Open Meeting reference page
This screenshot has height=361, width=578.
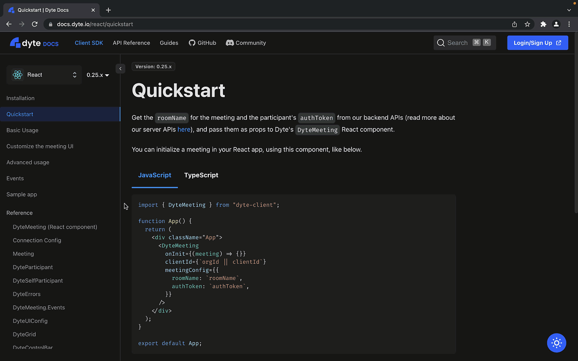click(23, 254)
